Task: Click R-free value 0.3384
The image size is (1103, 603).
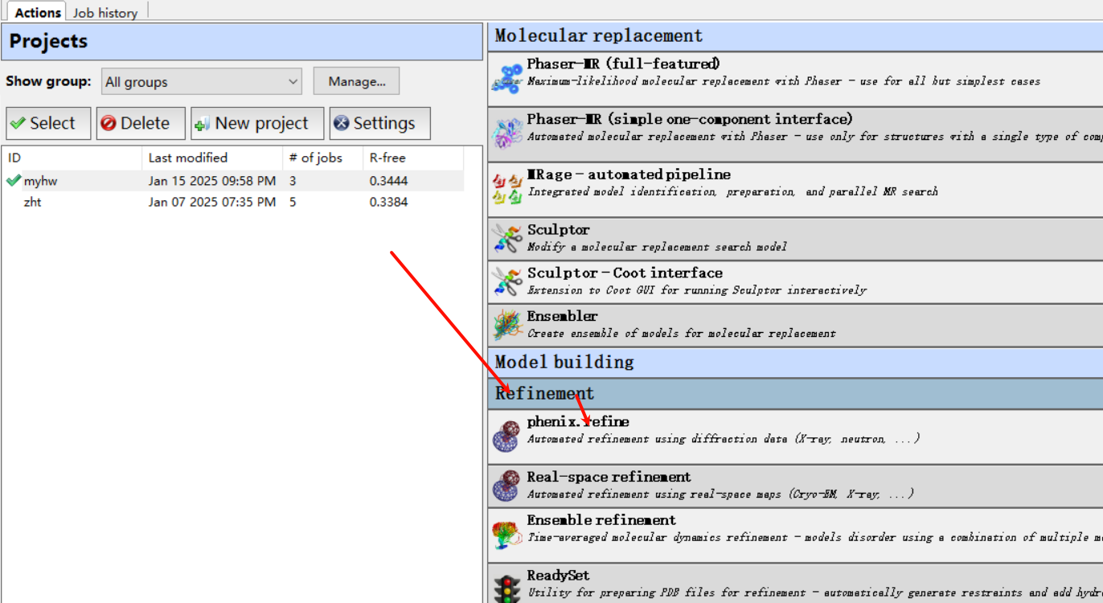Action: (x=389, y=202)
